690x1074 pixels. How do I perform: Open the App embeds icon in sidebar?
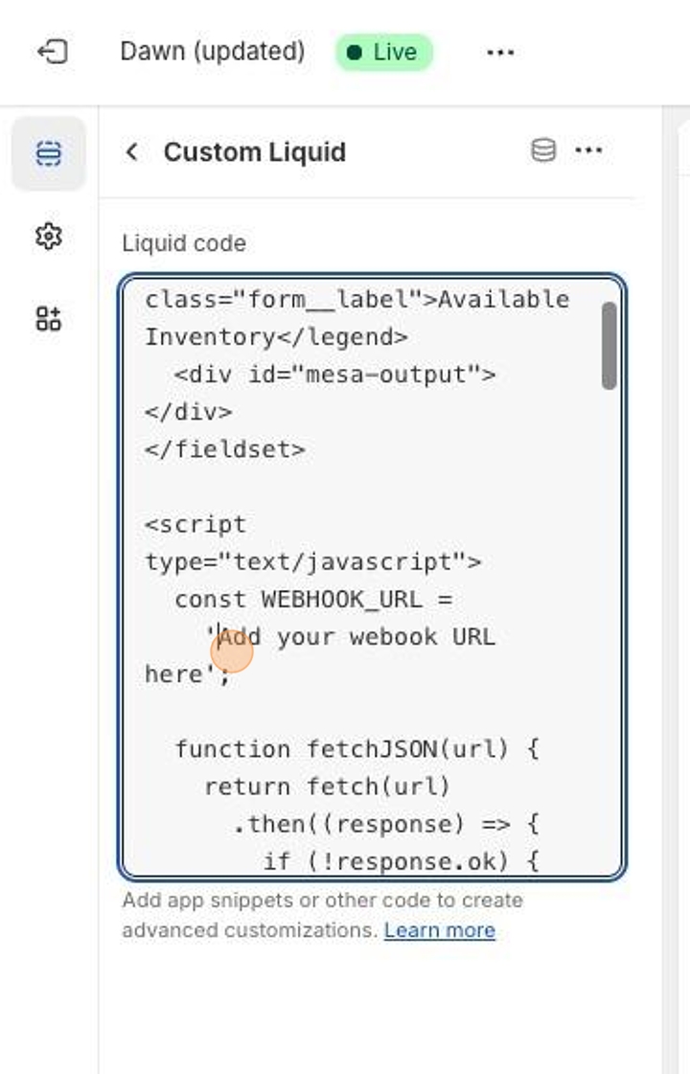point(49,319)
